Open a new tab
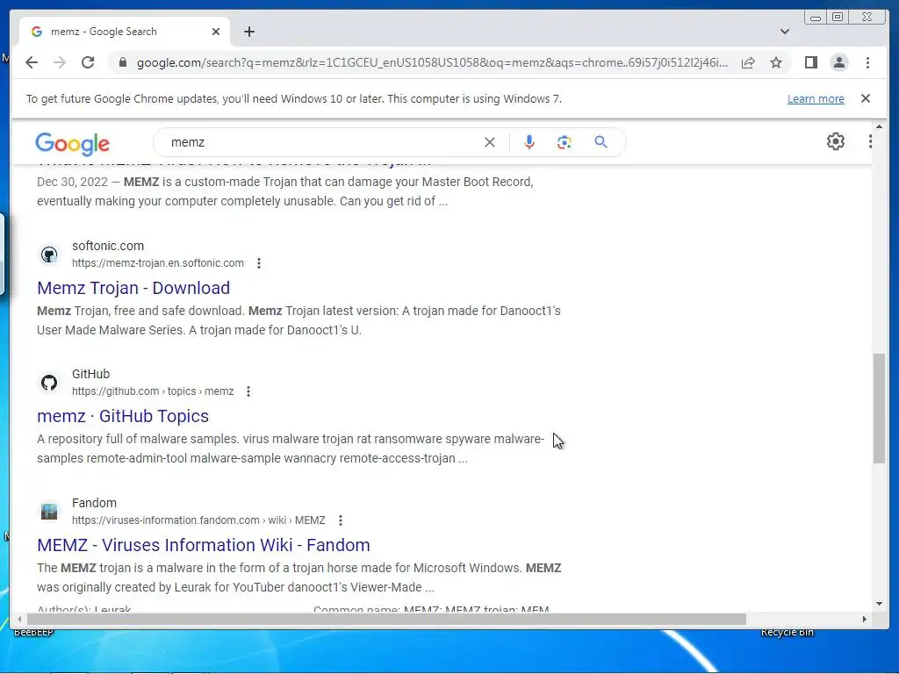 click(248, 32)
